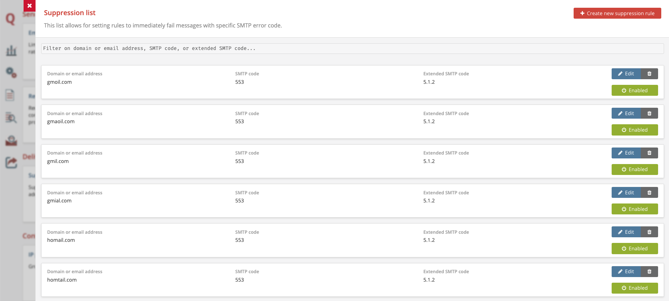Image resolution: width=669 pixels, height=301 pixels.
Task: Delete the gmaoil.com rule with trash icon
Action: pyautogui.click(x=649, y=113)
